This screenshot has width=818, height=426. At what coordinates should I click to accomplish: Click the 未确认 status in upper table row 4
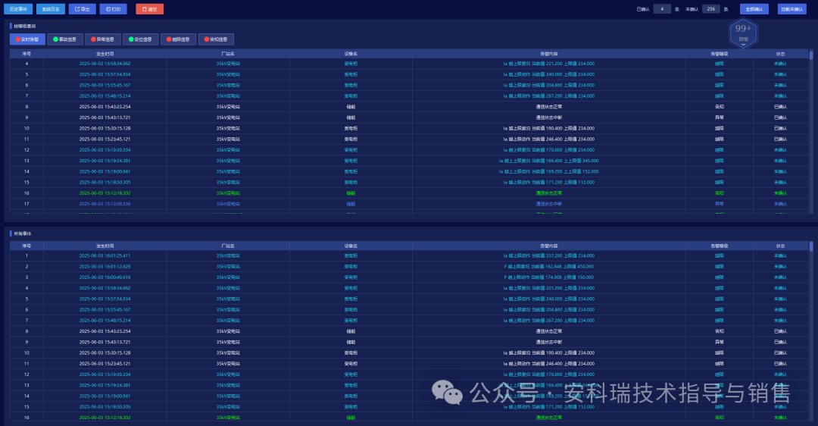coord(780,64)
